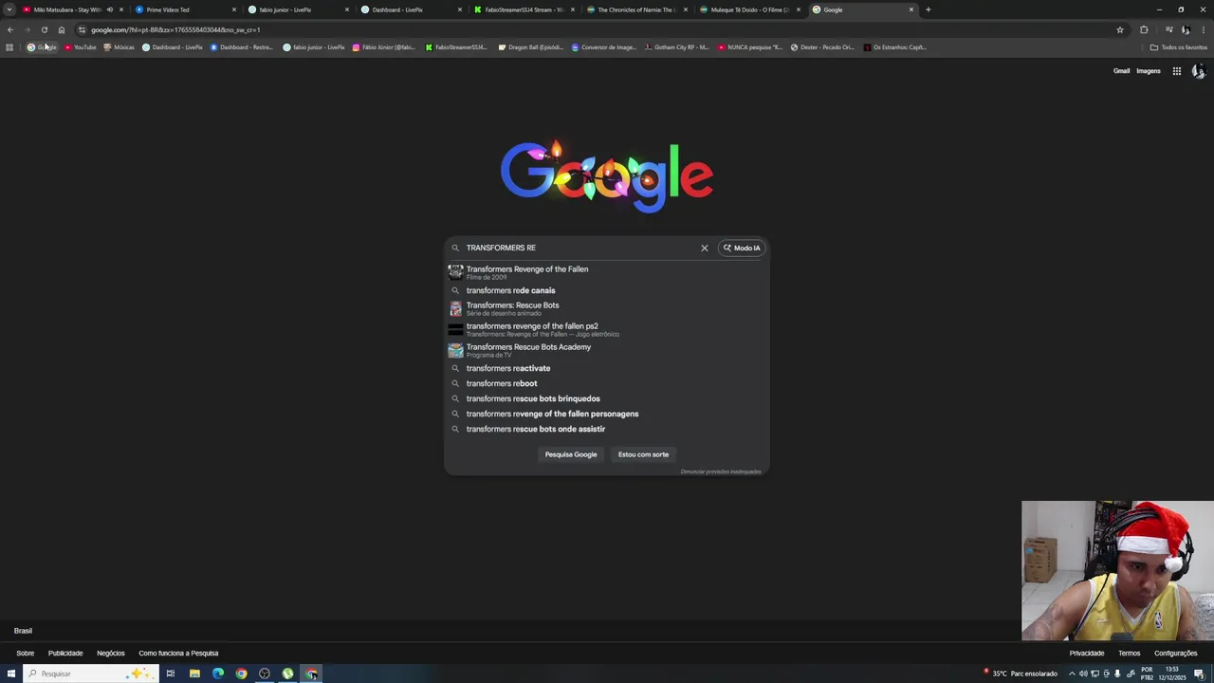Activate the Modo IA button
The width and height of the screenshot is (1214, 683).
(741, 248)
